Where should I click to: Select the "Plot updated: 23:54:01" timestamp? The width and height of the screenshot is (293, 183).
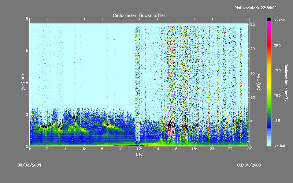point(255,8)
